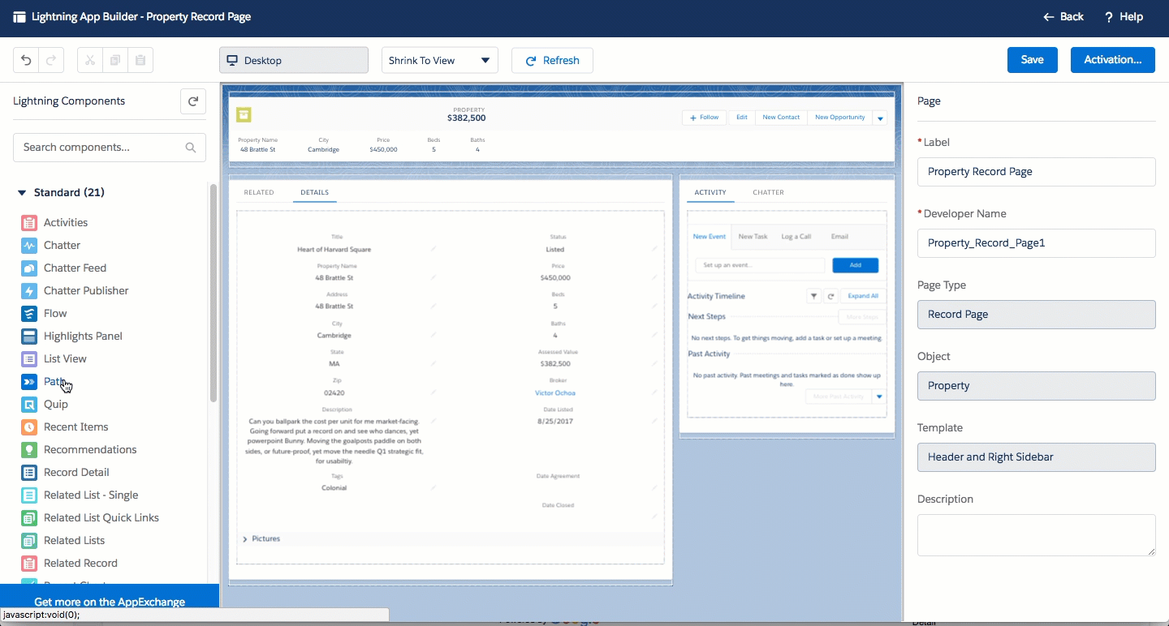
Task: Click the Search components field
Action: [x=110, y=148]
